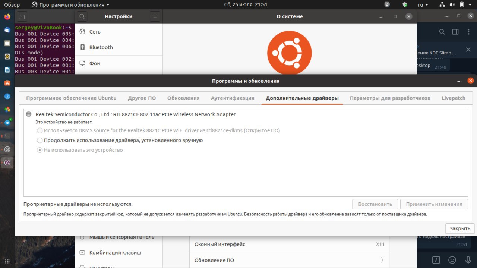
Task: Click the slash commands icon in Telegram
Action: click(436, 260)
